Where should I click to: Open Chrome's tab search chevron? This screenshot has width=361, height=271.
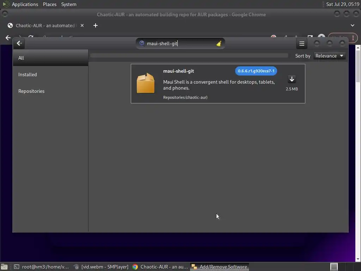[352, 25]
